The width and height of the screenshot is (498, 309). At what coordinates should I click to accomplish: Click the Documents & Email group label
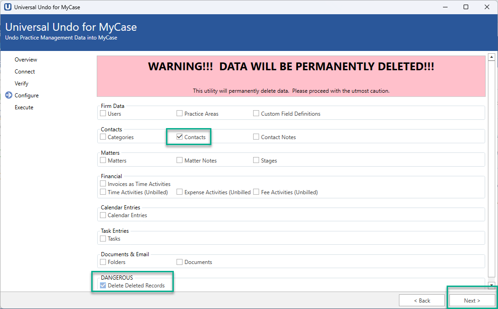(x=125, y=254)
